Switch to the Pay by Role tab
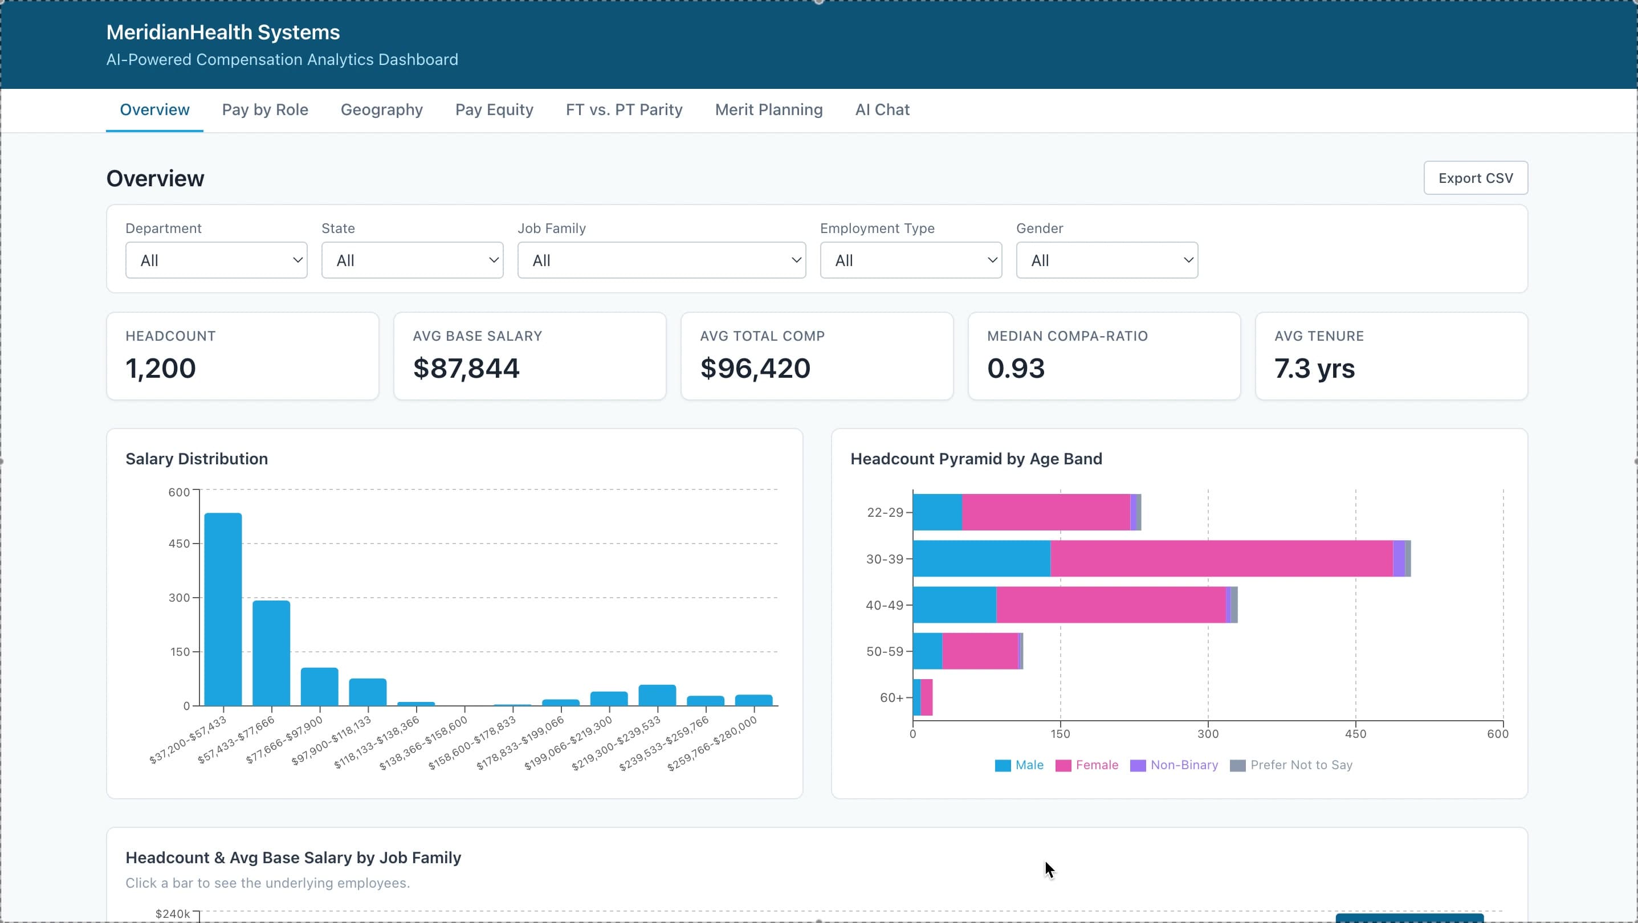1638x923 pixels. click(265, 110)
